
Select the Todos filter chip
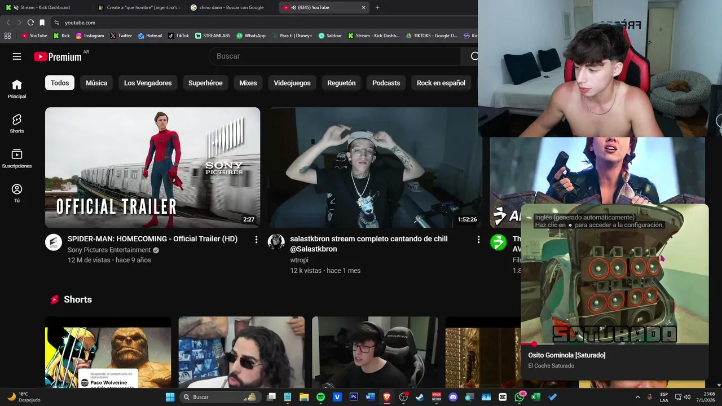[x=60, y=83]
